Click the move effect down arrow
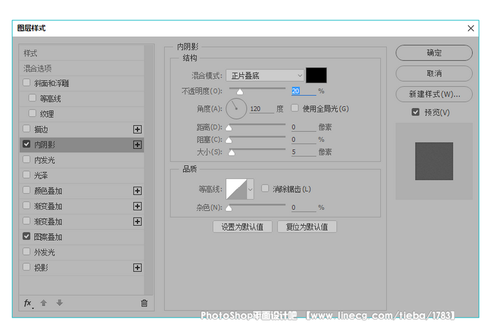 pyautogui.click(x=59, y=303)
